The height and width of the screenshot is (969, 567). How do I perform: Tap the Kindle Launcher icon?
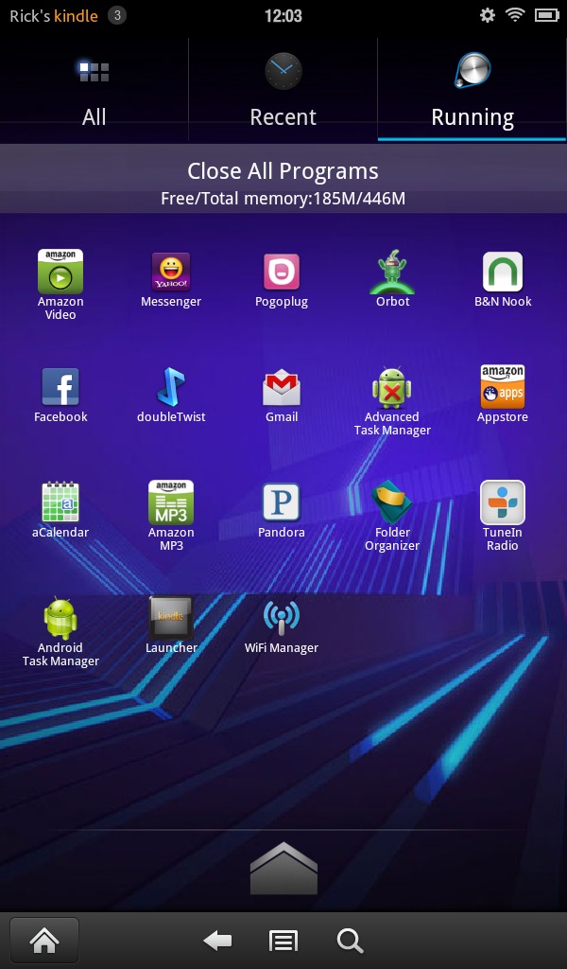pos(171,618)
